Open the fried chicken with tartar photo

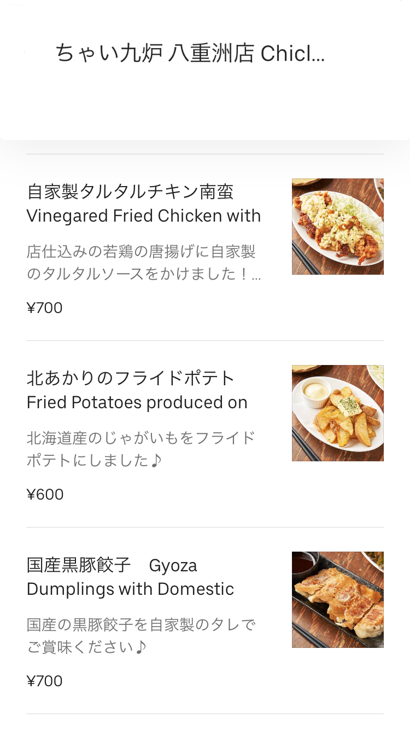click(337, 227)
